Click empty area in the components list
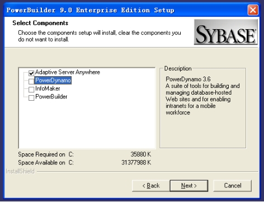 [x=87, y=125]
